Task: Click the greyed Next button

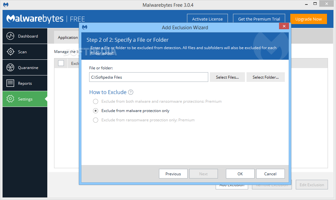Action: click(x=203, y=174)
